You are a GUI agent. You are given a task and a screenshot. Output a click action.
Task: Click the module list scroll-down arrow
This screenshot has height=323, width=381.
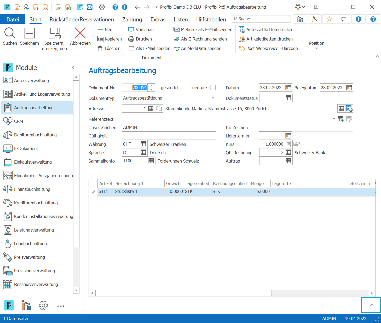(76, 290)
